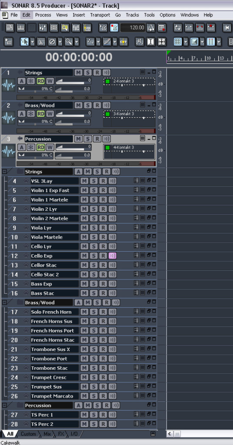
Task: Mute the Violin 1 Exp Fast track
Action: 84,190
